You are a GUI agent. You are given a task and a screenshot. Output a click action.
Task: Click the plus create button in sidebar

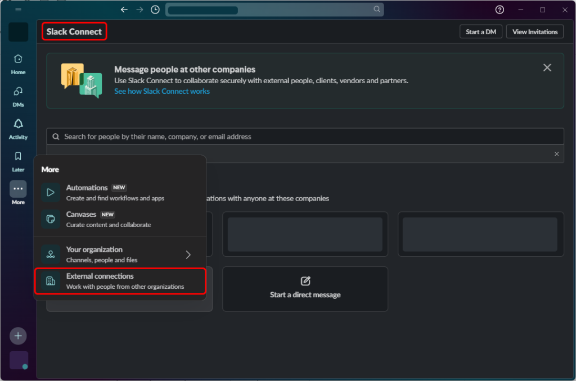[x=18, y=335]
